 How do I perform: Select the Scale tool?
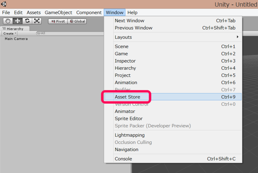[37, 21]
